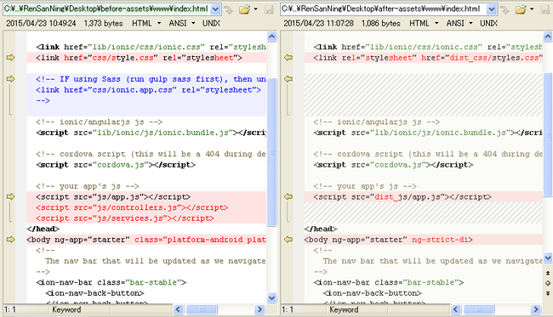This screenshot has width=553, height=317.
Task: Click left line with js/services.js script
Action: (x=125, y=218)
